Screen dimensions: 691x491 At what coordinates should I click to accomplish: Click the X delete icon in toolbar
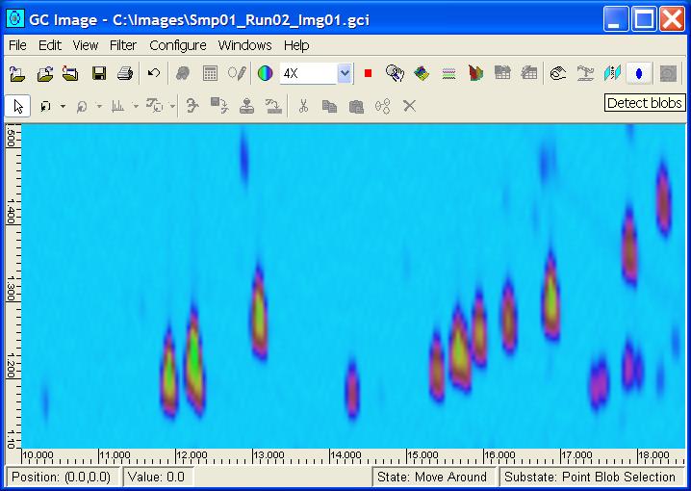pyautogui.click(x=409, y=106)
